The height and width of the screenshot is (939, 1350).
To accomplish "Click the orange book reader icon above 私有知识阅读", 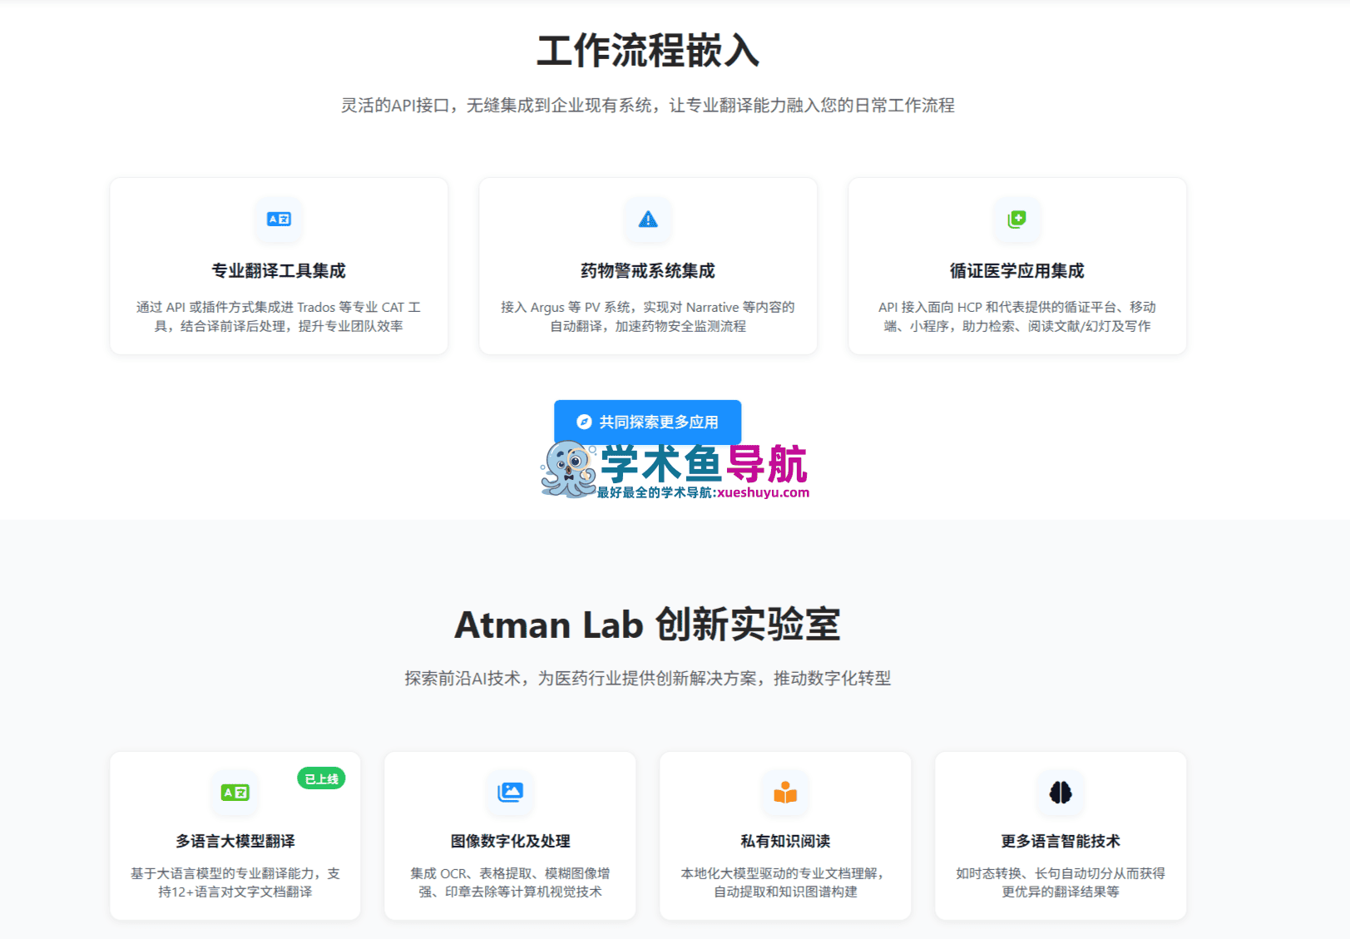I will (785, 793).
